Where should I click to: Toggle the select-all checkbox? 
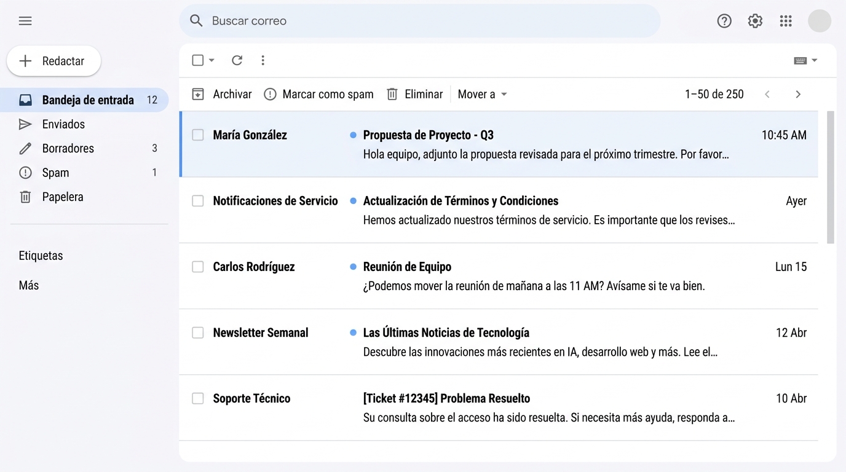[x=198, y=60]
